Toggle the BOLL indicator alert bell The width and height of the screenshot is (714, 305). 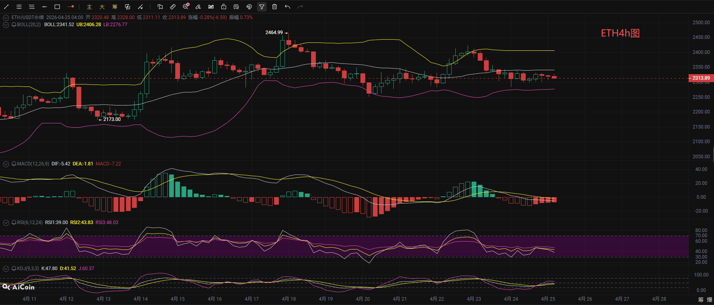[x=14, y=25]
